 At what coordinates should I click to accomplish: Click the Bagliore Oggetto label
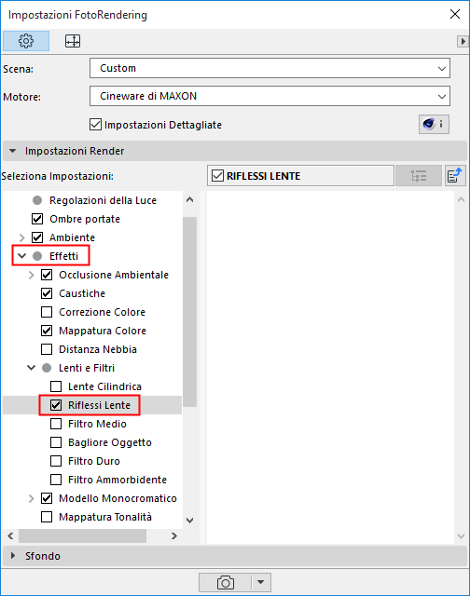(x=110, y=442)
